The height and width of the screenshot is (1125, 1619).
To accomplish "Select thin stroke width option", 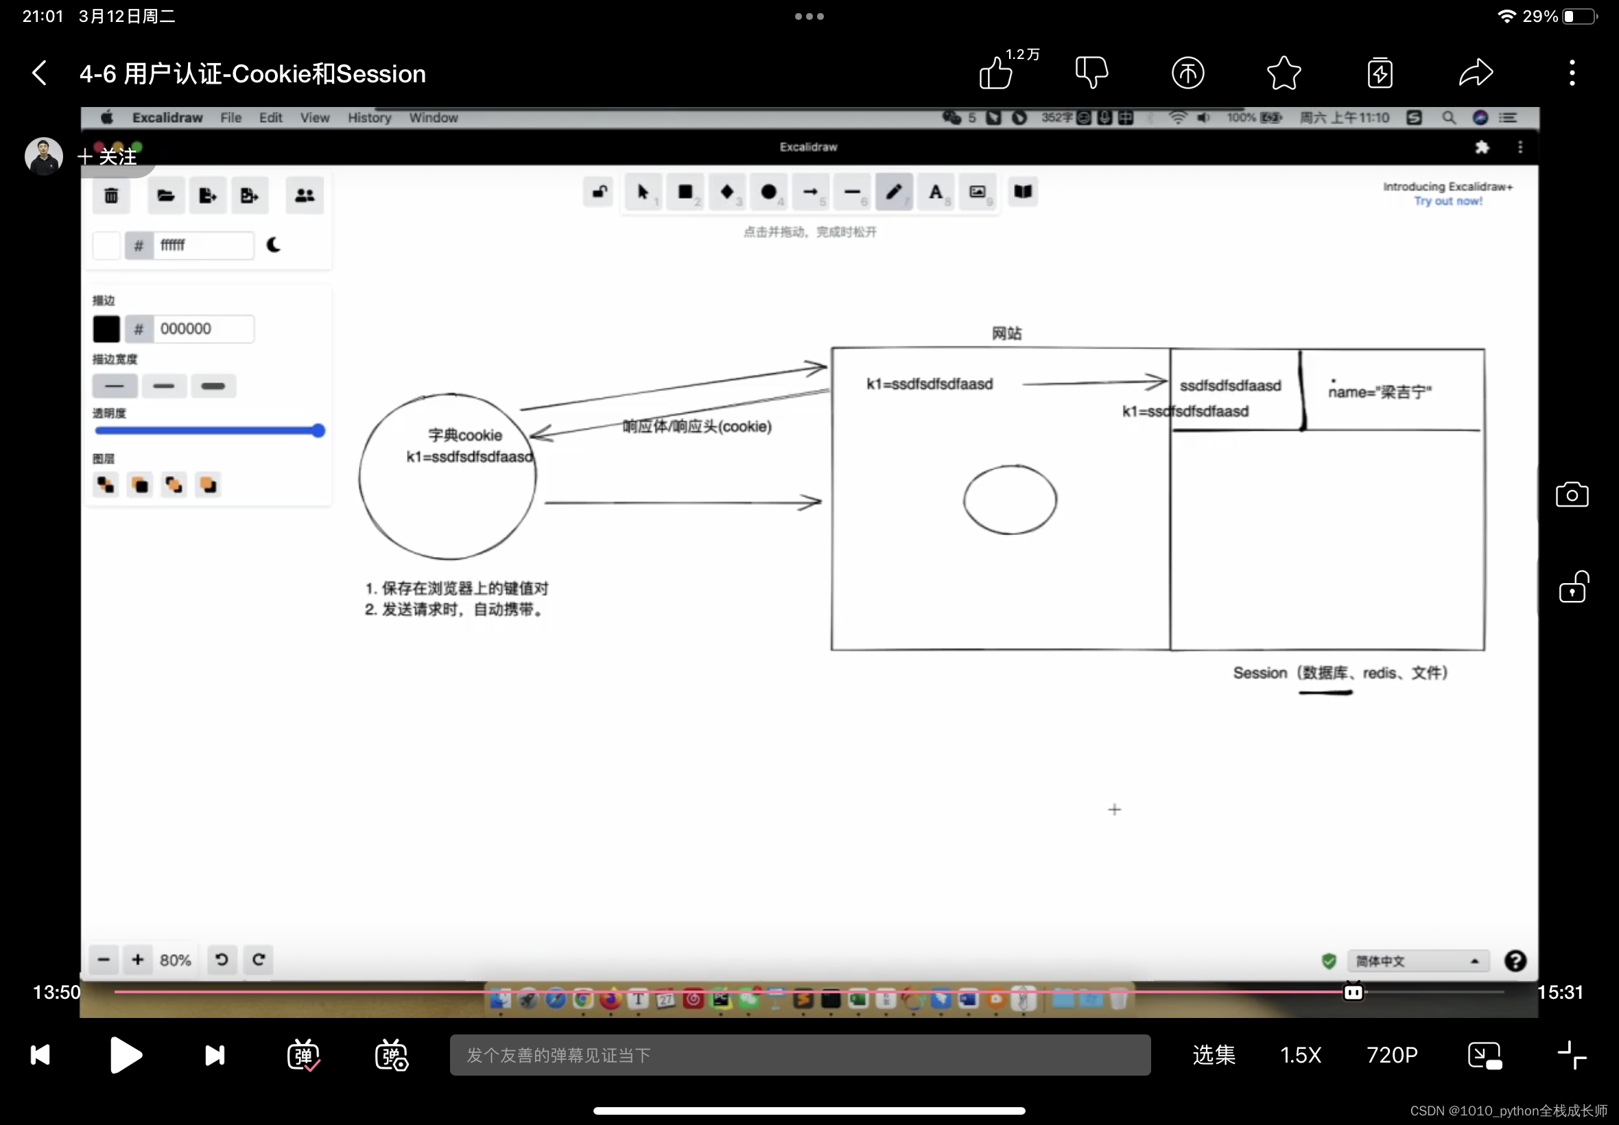I will click(x=115, y=386).
